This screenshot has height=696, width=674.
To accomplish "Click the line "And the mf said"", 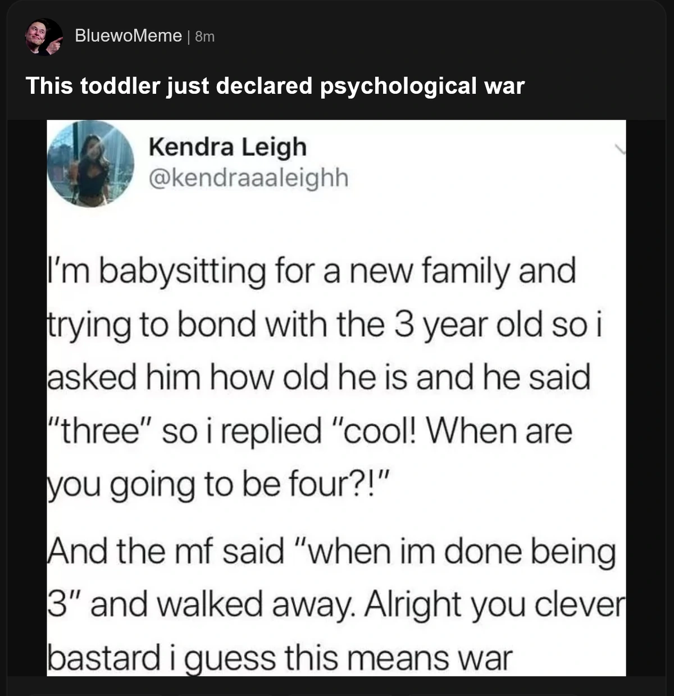I will click(x=166, y=552).
